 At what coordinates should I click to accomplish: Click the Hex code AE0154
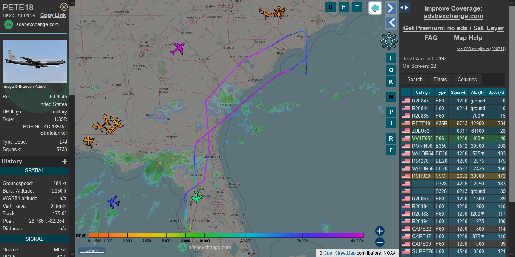[x=27, y=15]
